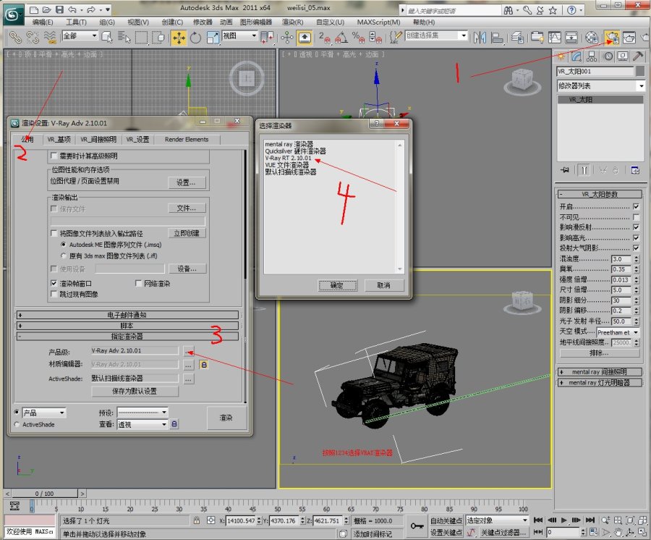Click the object color swatch next to VR_太阳001
Image resolution: width=651 pixels, height=540 pixels.
(x=640, y=71)
